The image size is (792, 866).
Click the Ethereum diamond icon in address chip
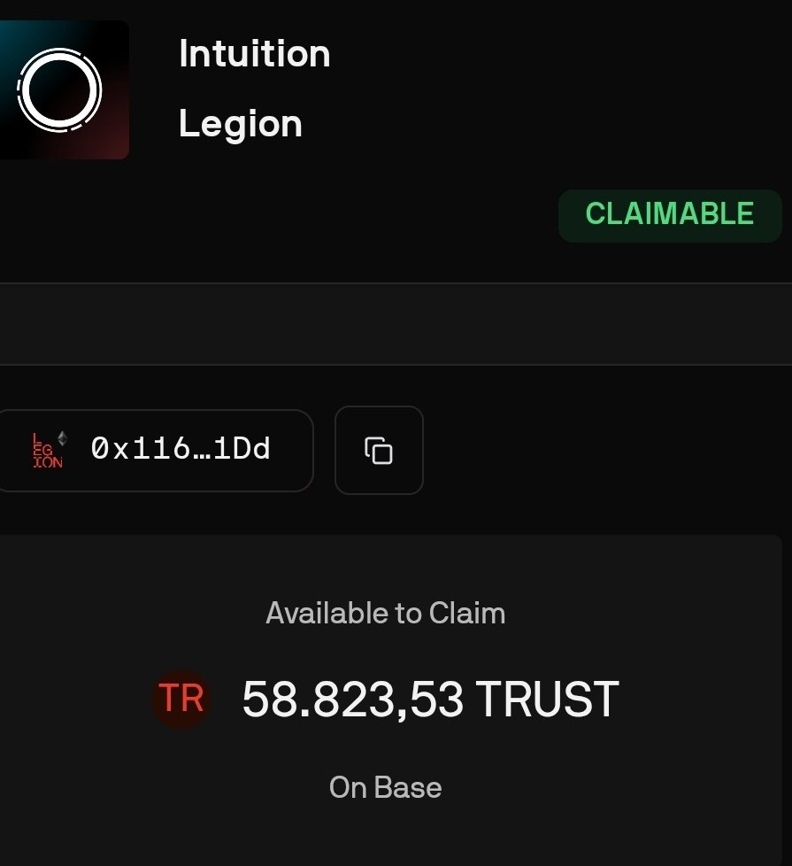pyautogui.click(x=62, y=437)
